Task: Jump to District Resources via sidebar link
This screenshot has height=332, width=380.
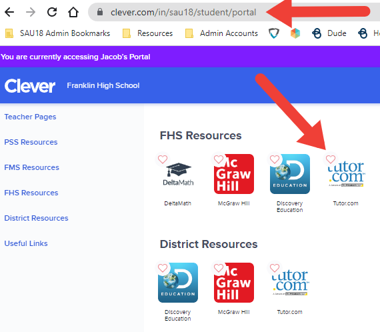Action: [x=37, y=218]
